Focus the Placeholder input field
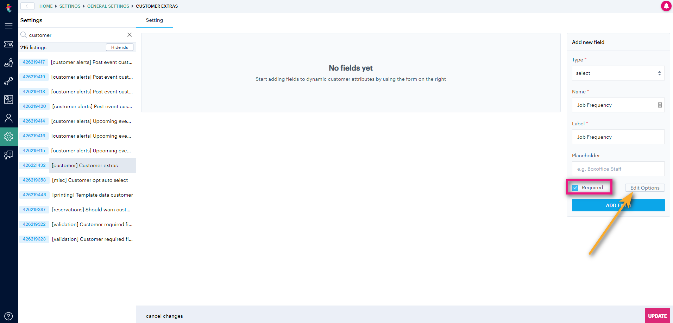Viewport: 673px width, 323px height. coord(618,169)
